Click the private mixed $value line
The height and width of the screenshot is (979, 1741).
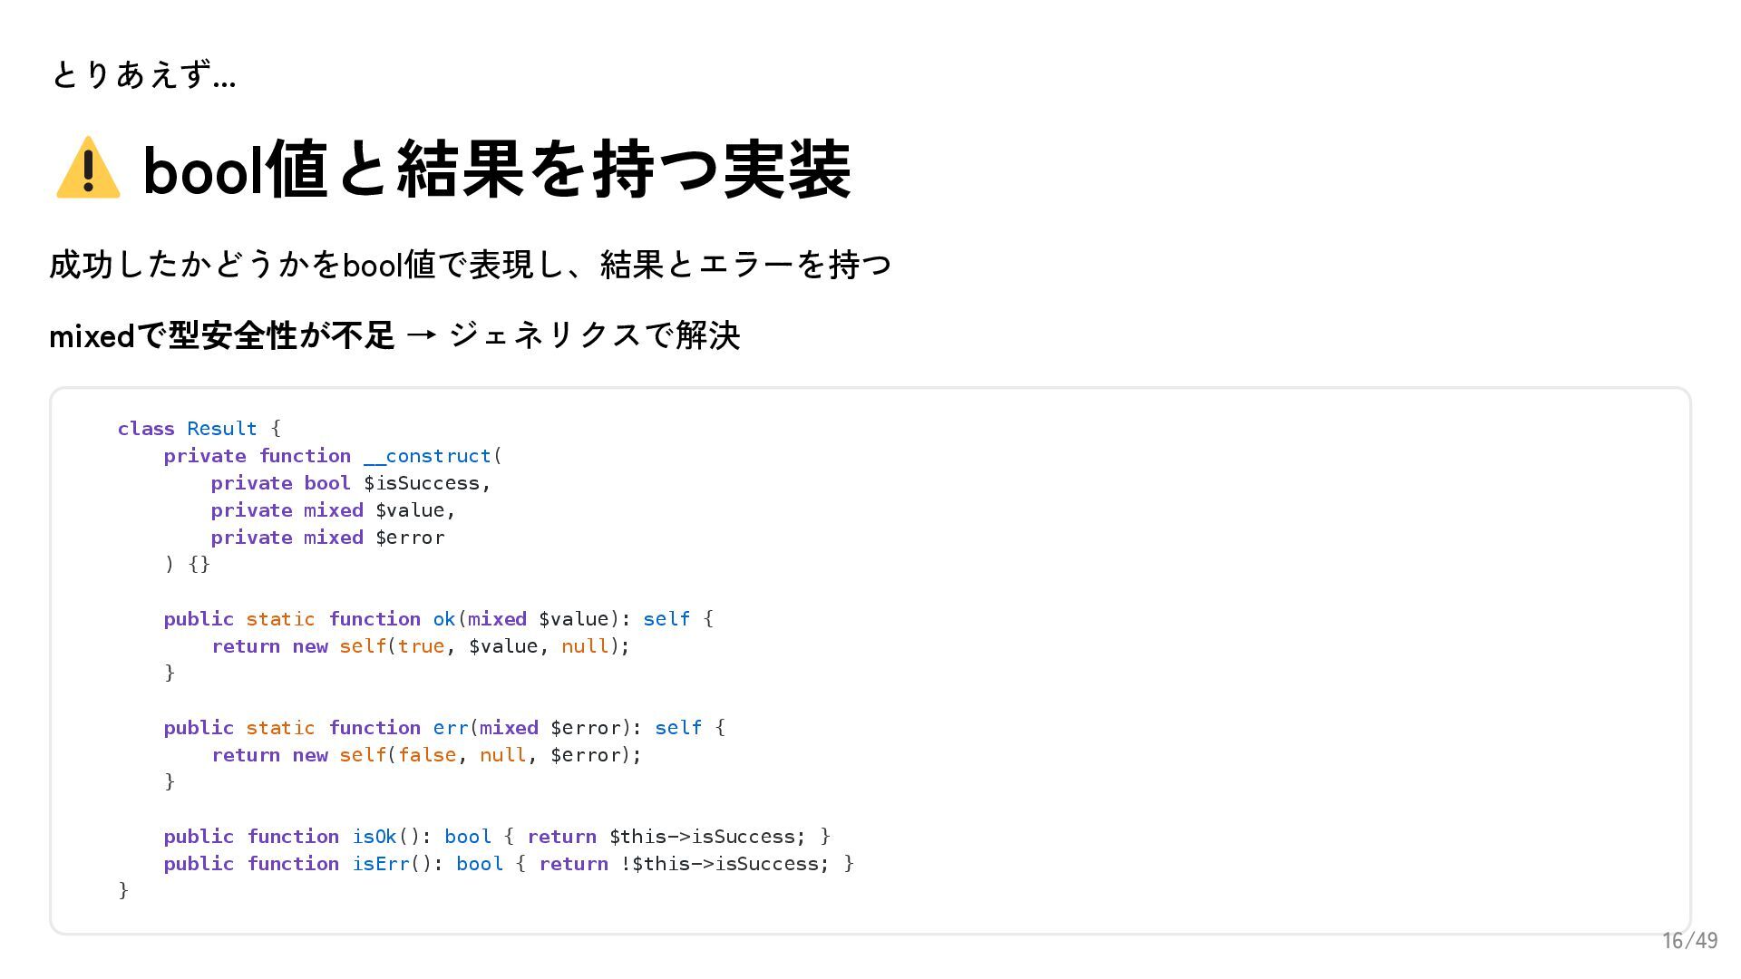[333, 510]
